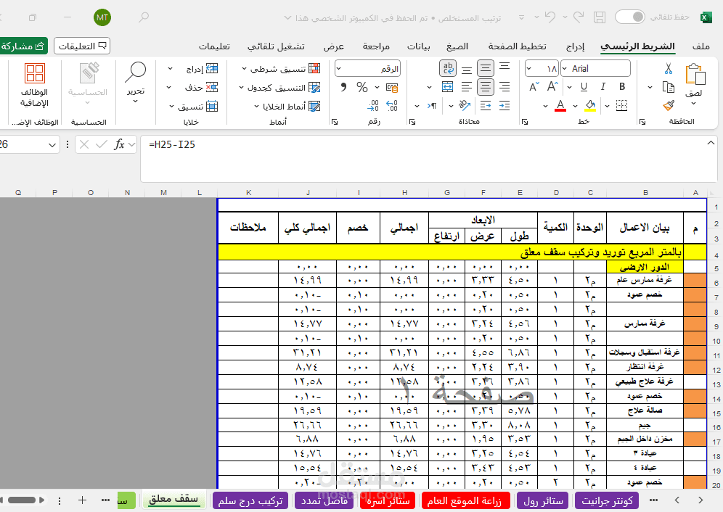Click the Share button
Image resolution: width=723 pixels, height=512 pixels.
click(23, 46)
